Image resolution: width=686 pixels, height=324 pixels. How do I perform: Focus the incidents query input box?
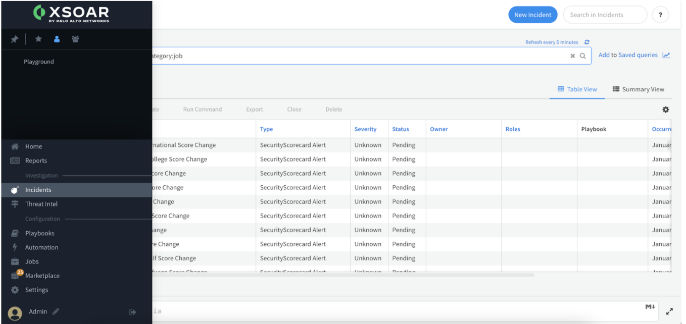pos(371,56)
